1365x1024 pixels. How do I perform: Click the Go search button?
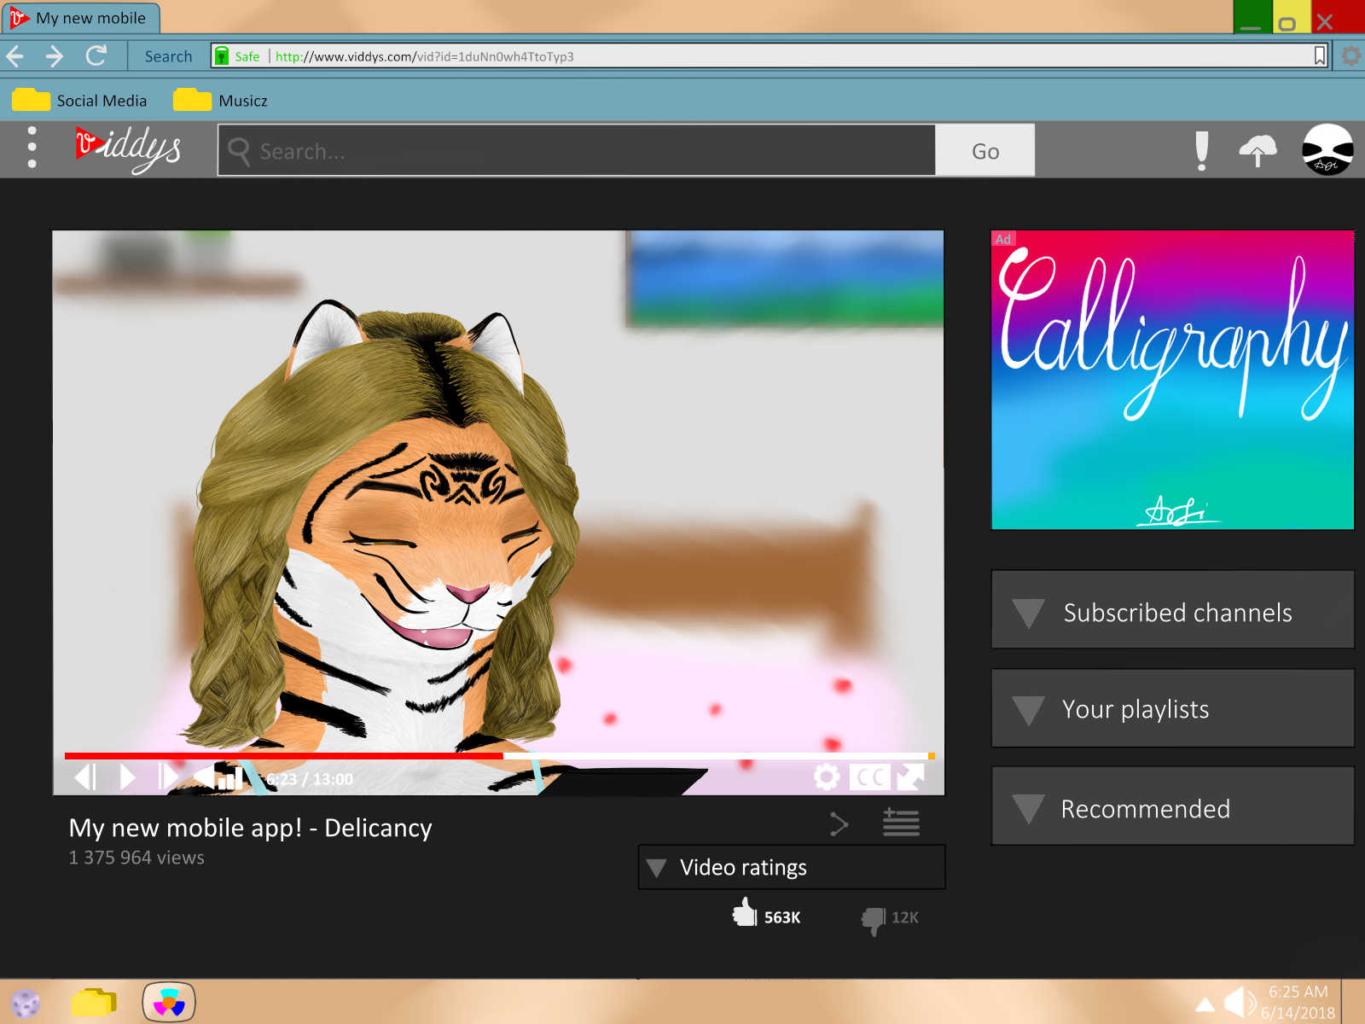(x=985, y=151)
